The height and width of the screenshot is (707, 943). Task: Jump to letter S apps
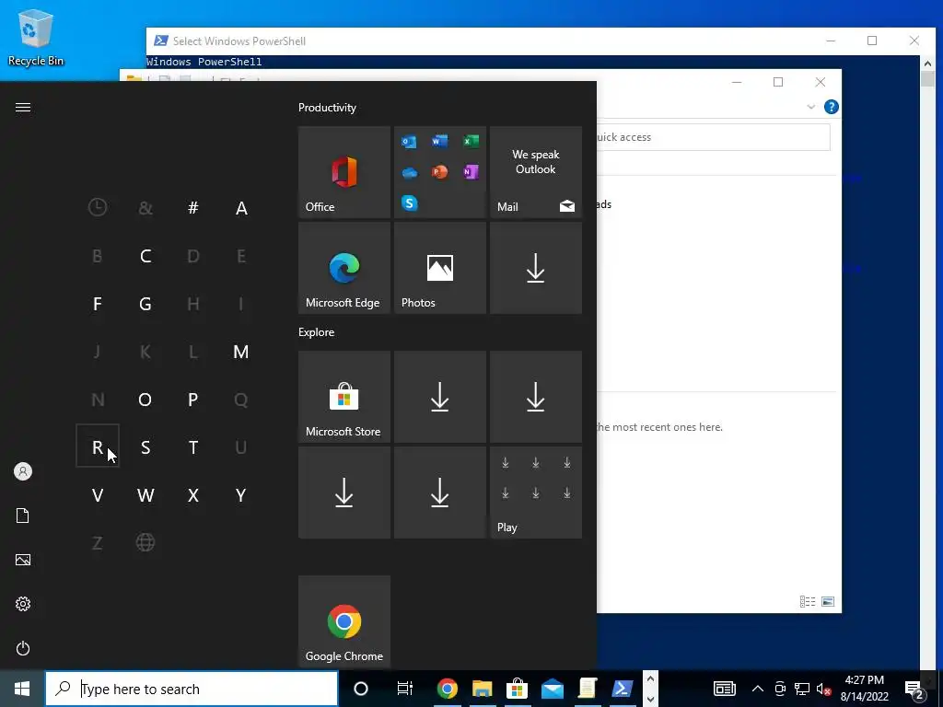coord(146,447)
